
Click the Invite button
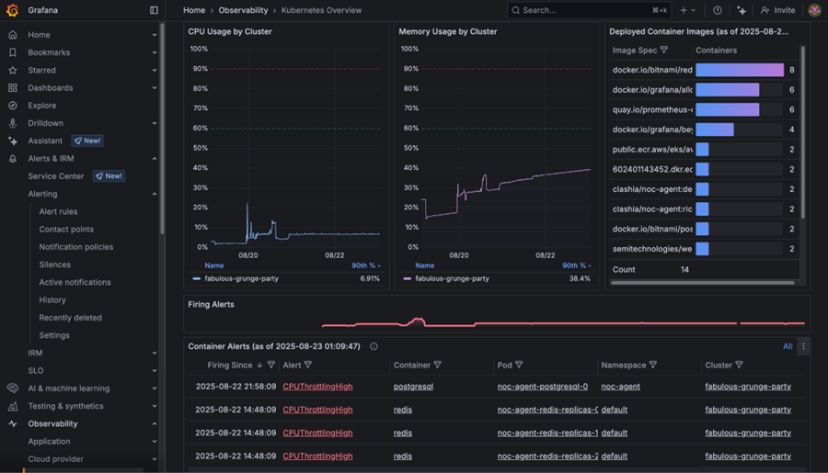click(x=777, y=10)
